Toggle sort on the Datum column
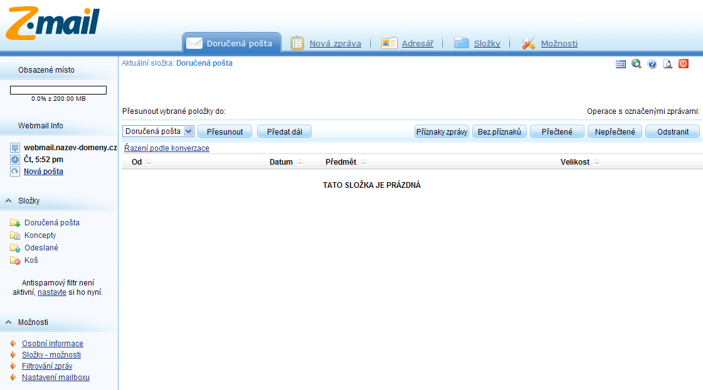The height and width of the screenshot is (390, 703). coord(300,163)
